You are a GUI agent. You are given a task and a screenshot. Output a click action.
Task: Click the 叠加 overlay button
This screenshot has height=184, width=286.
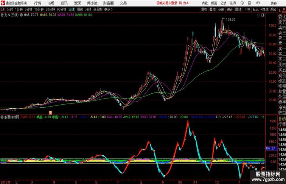click(213, 9)
